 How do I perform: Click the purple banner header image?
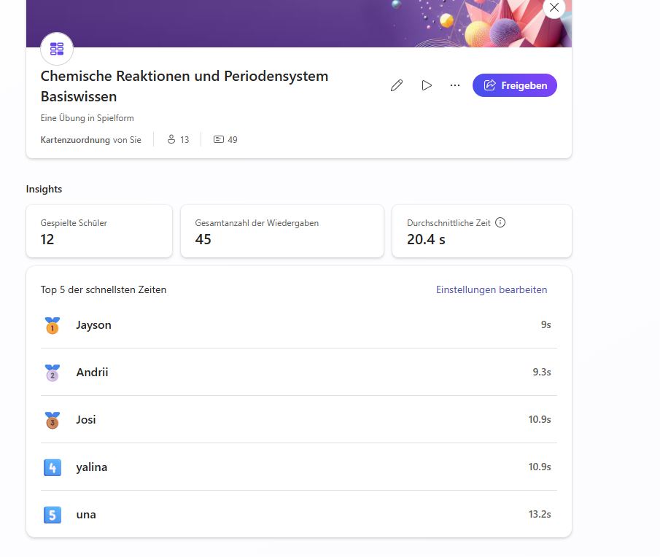tap(292, 22)
